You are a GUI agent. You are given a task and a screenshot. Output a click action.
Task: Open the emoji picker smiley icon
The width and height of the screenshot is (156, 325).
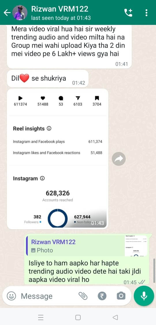(11, 296)
